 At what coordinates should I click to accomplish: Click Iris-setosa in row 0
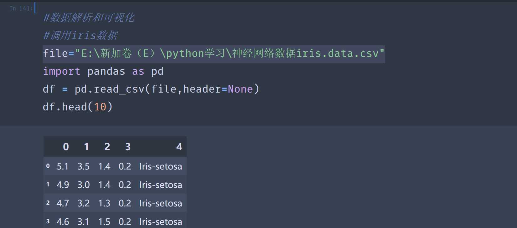point(161,166)
